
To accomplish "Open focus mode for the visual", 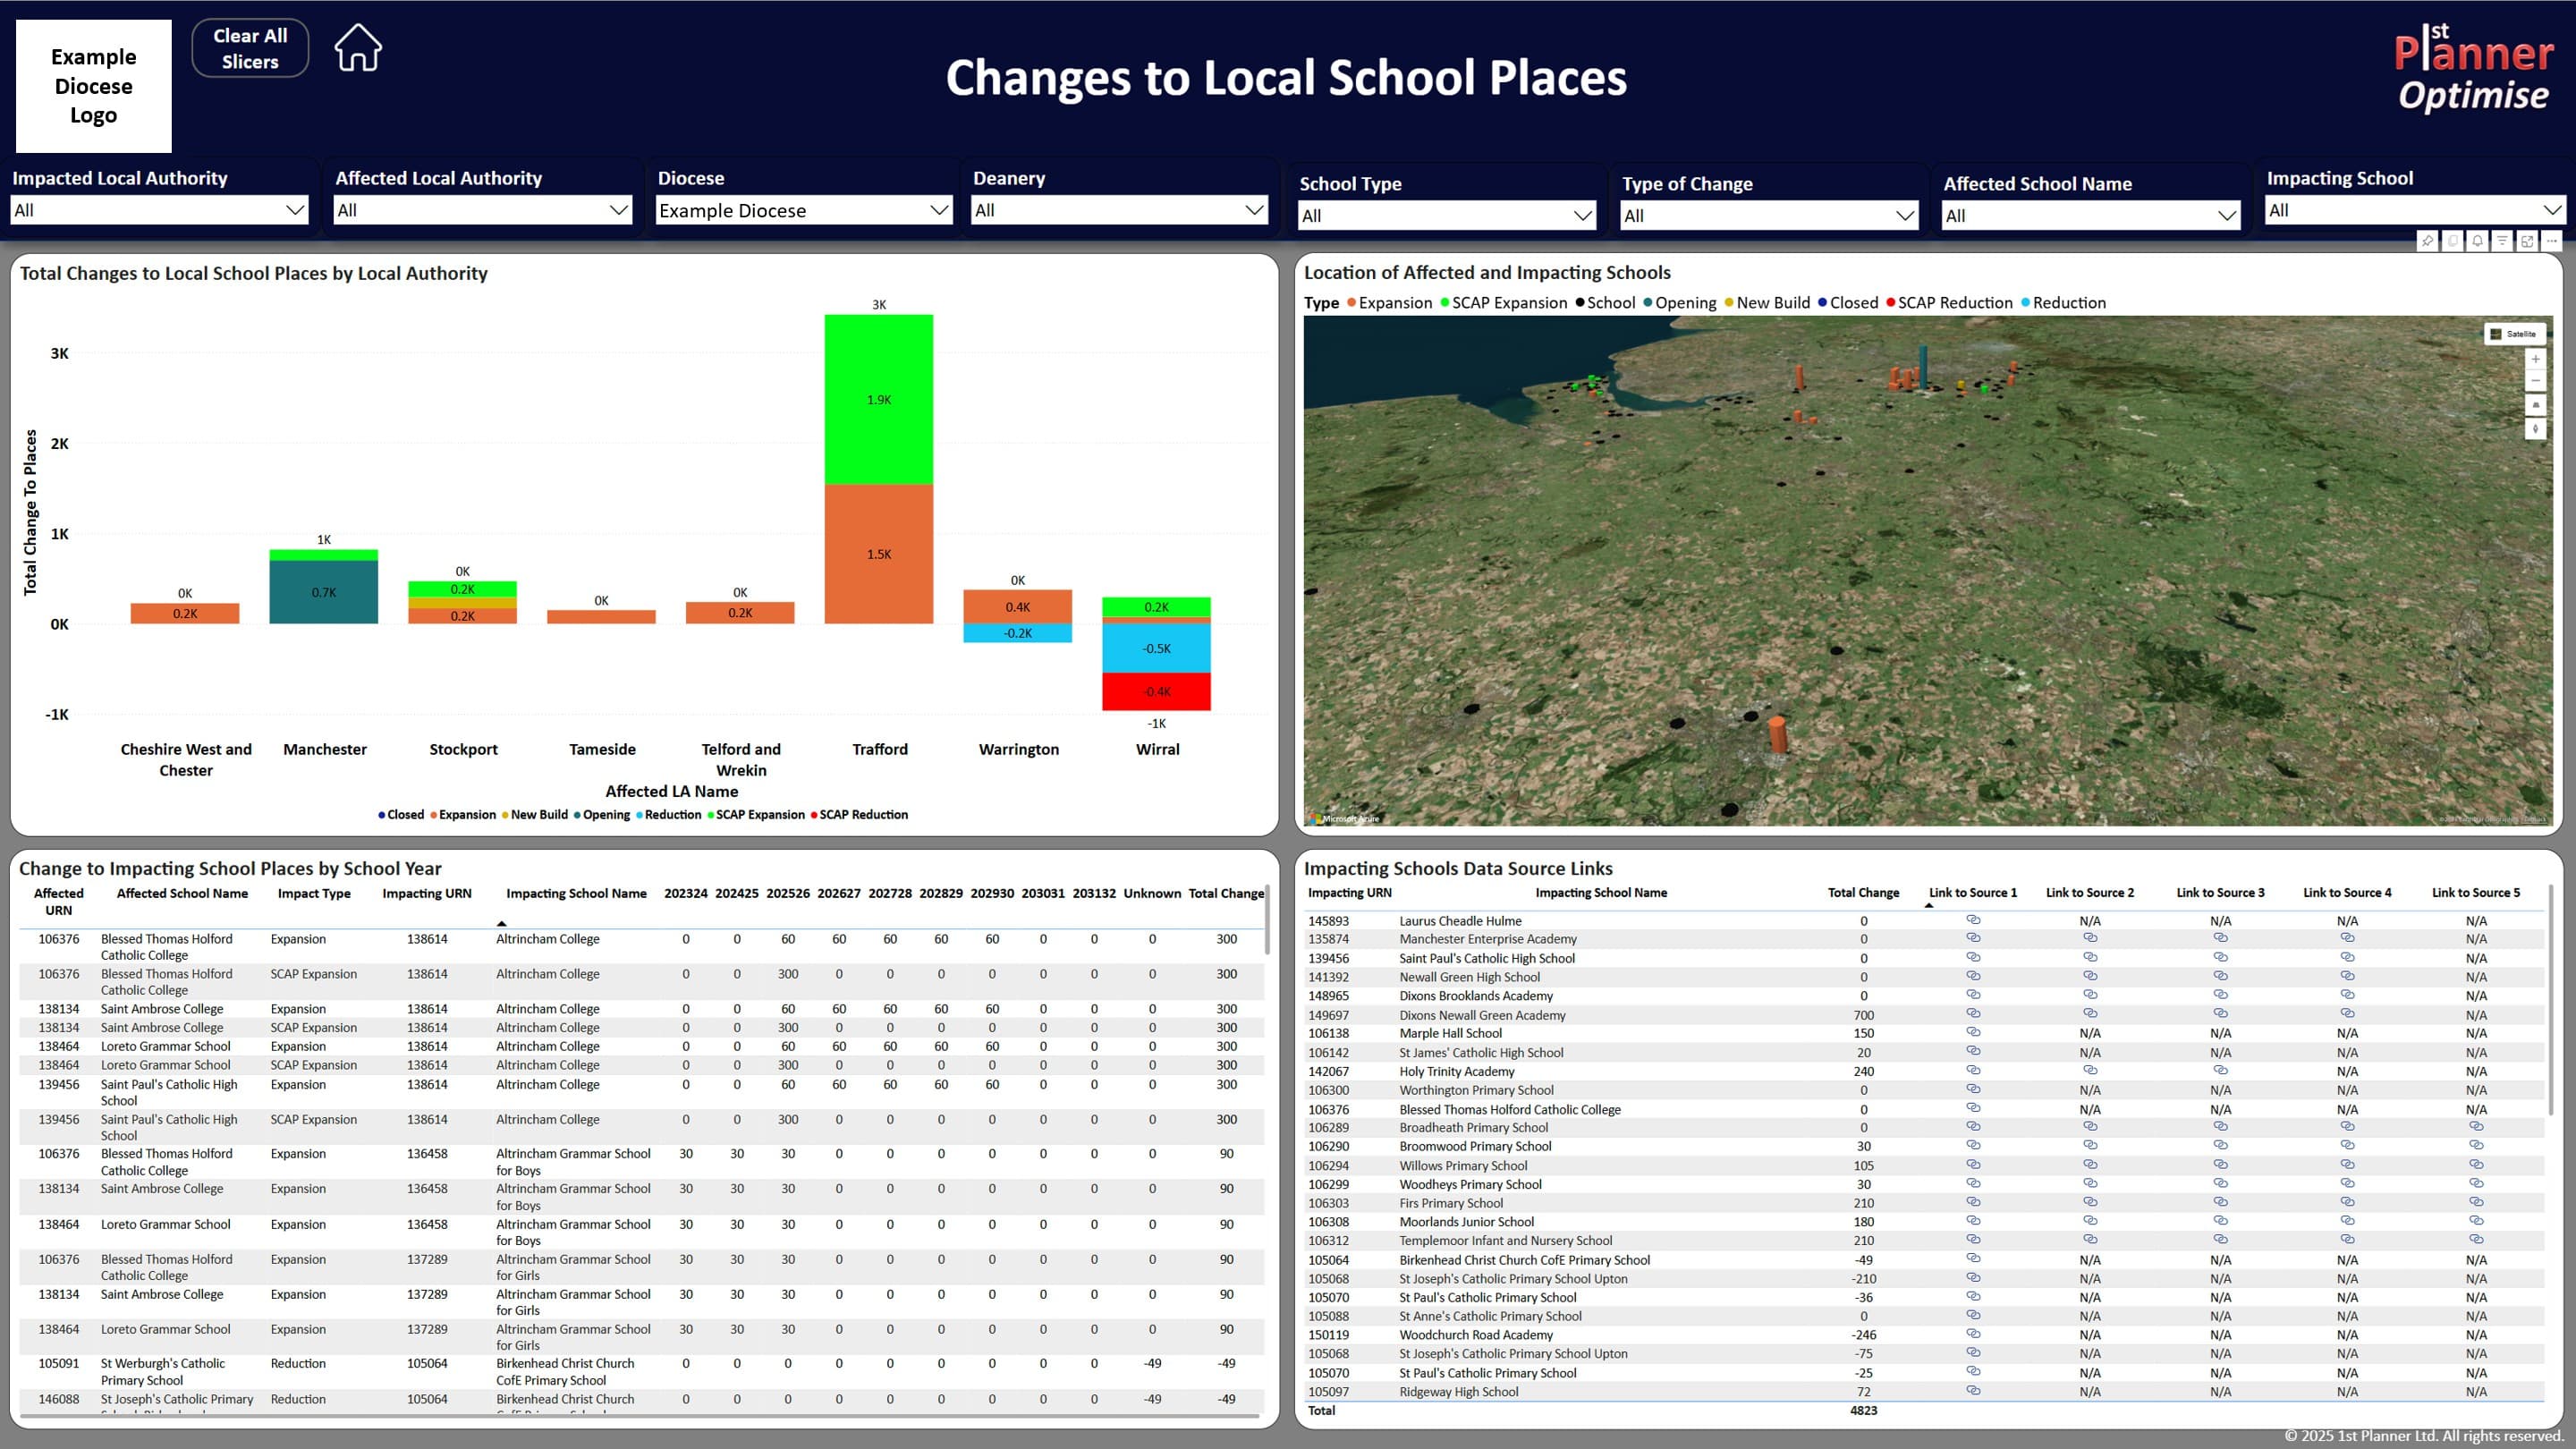I will pos(2527,241).
